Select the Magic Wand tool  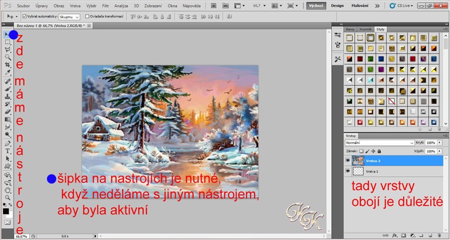[x=7, y=57]
